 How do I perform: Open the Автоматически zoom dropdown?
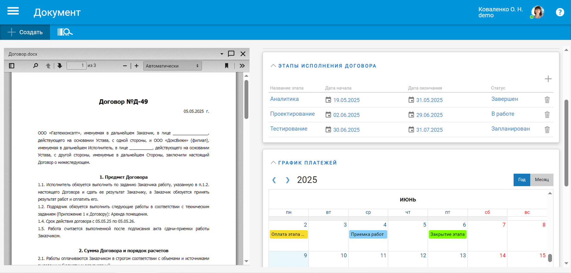[172, 66]
